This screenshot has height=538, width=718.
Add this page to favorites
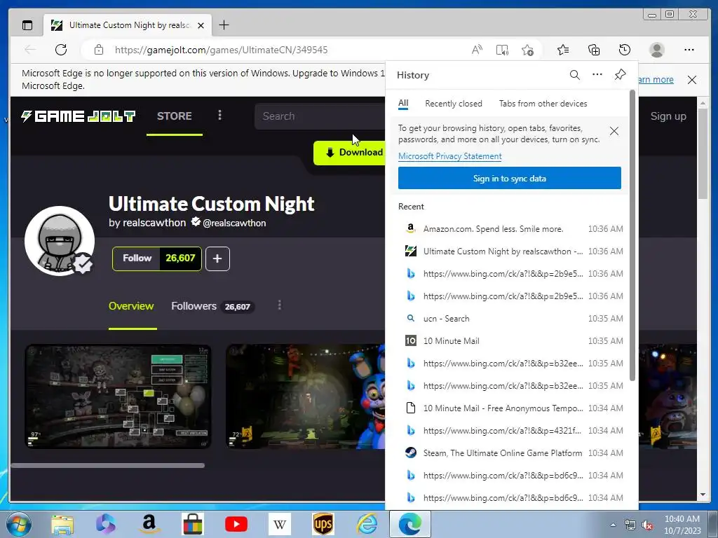coord(527,50)
